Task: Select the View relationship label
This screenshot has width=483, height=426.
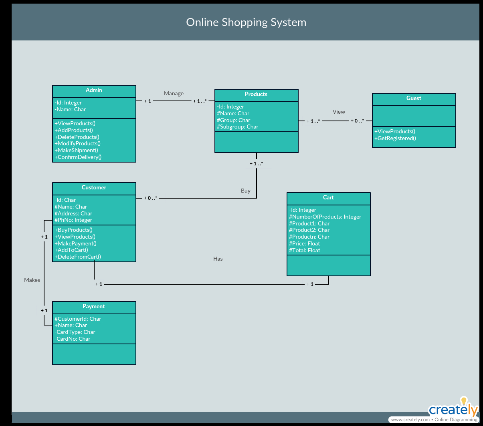Action: [x=339, y=112]
